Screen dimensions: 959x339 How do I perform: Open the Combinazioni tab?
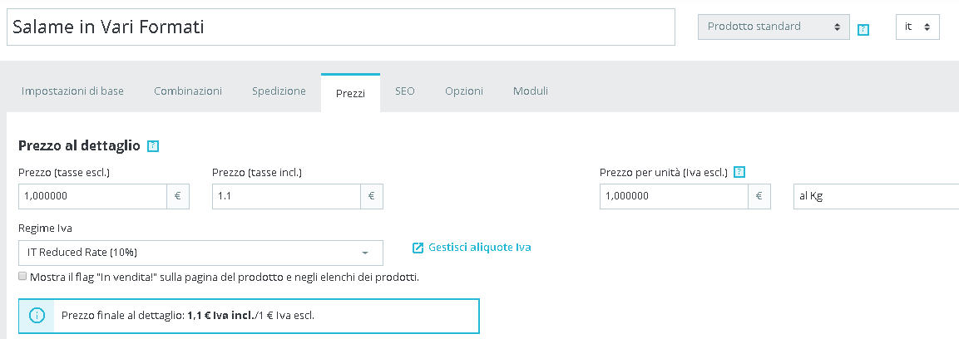coord(188,91)
